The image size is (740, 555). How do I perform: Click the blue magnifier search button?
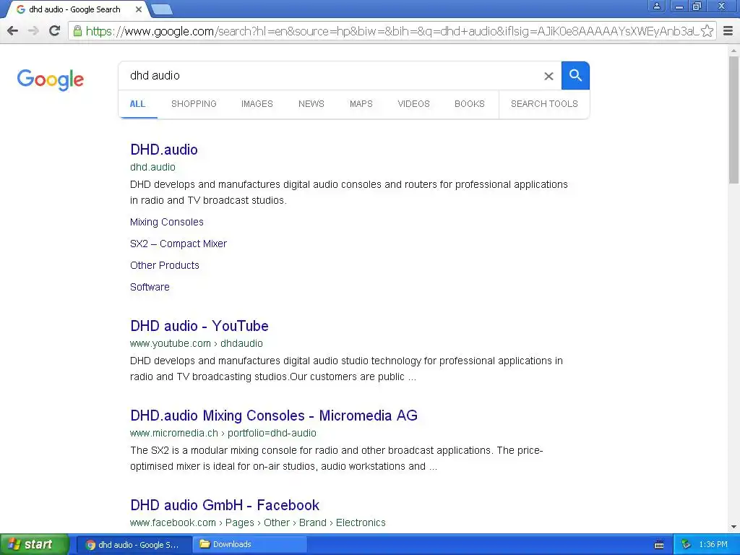575,75
